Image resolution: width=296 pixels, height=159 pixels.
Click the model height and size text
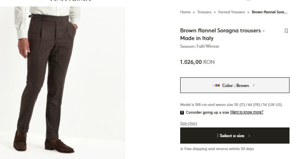231,105
